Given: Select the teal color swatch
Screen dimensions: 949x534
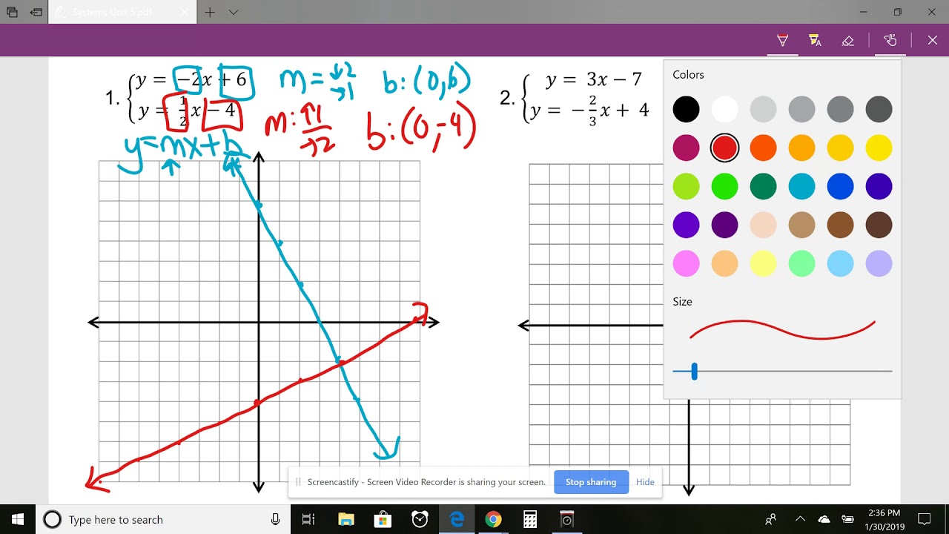Looking at the screenshot, I should pos(801,186).
